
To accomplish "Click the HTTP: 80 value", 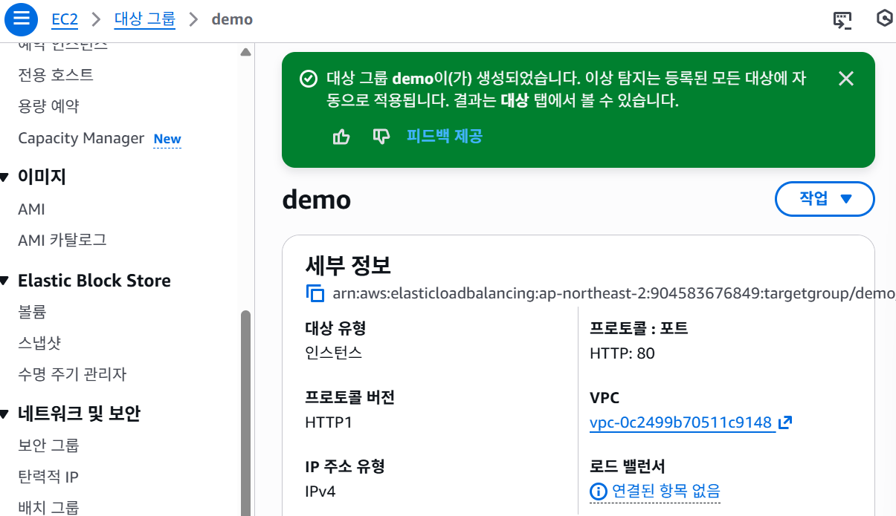I will [x=622, y=353].
